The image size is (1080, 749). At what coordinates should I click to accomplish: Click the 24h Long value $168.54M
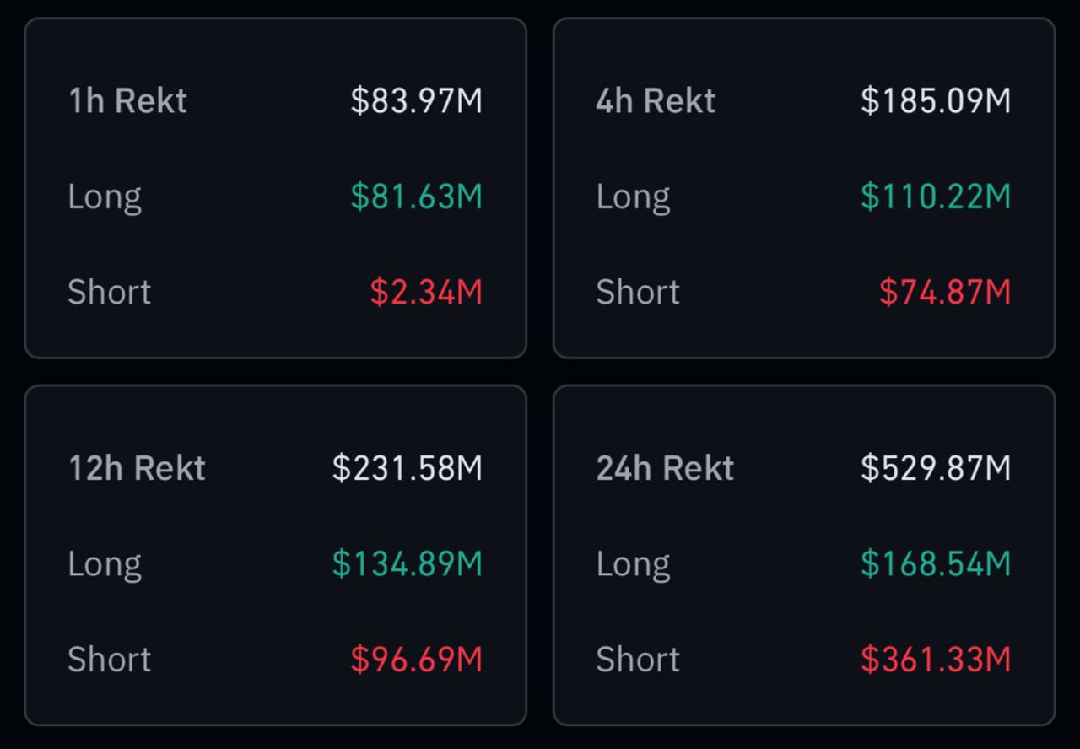pyautogui.click(x=936, y=563)
